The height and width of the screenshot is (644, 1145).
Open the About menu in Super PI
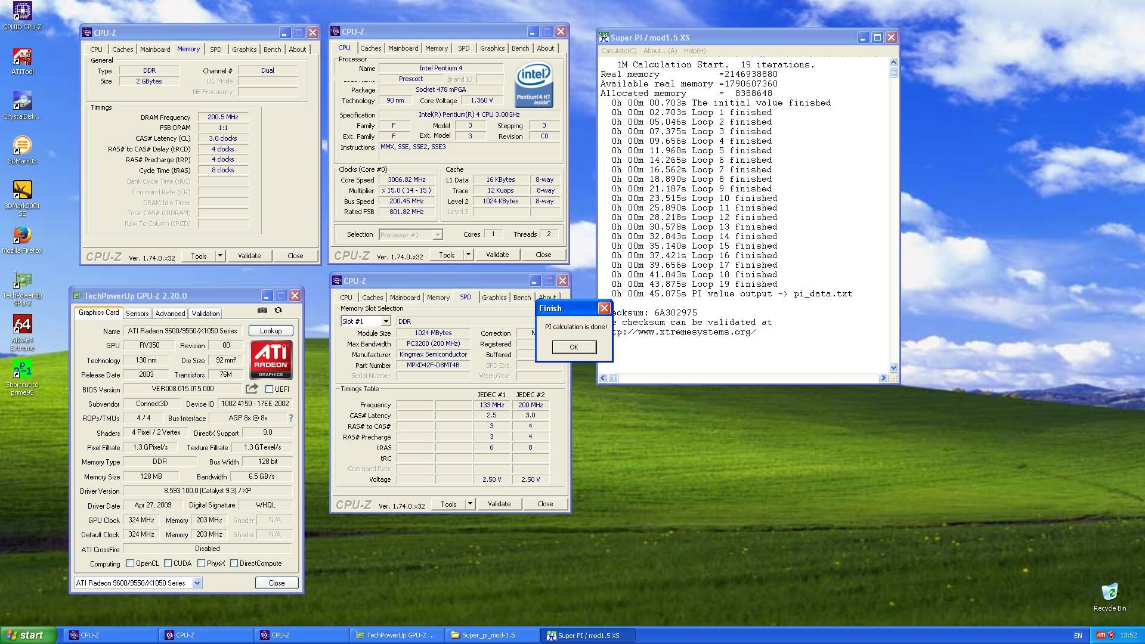pyautogui.click(x=660, y=51)
